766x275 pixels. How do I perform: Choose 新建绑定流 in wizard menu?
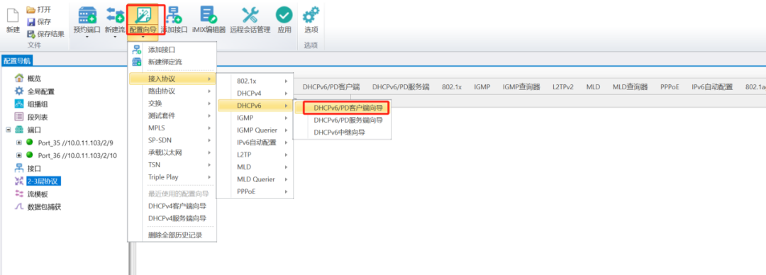(172, 62)
